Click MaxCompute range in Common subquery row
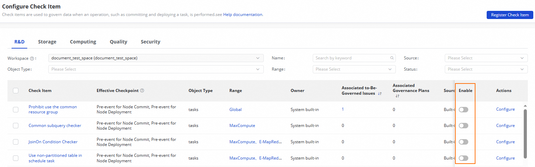The width and height of the screenshot is (535, 167). (242, 126)
